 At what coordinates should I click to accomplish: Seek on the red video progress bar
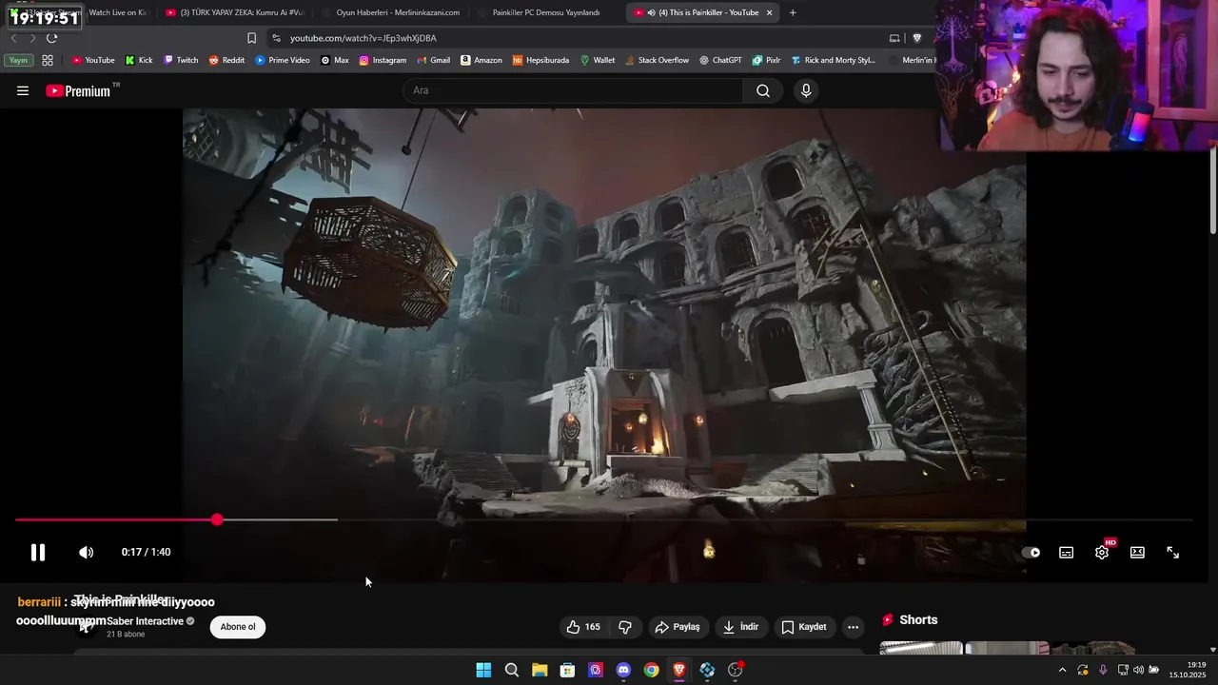603,519
